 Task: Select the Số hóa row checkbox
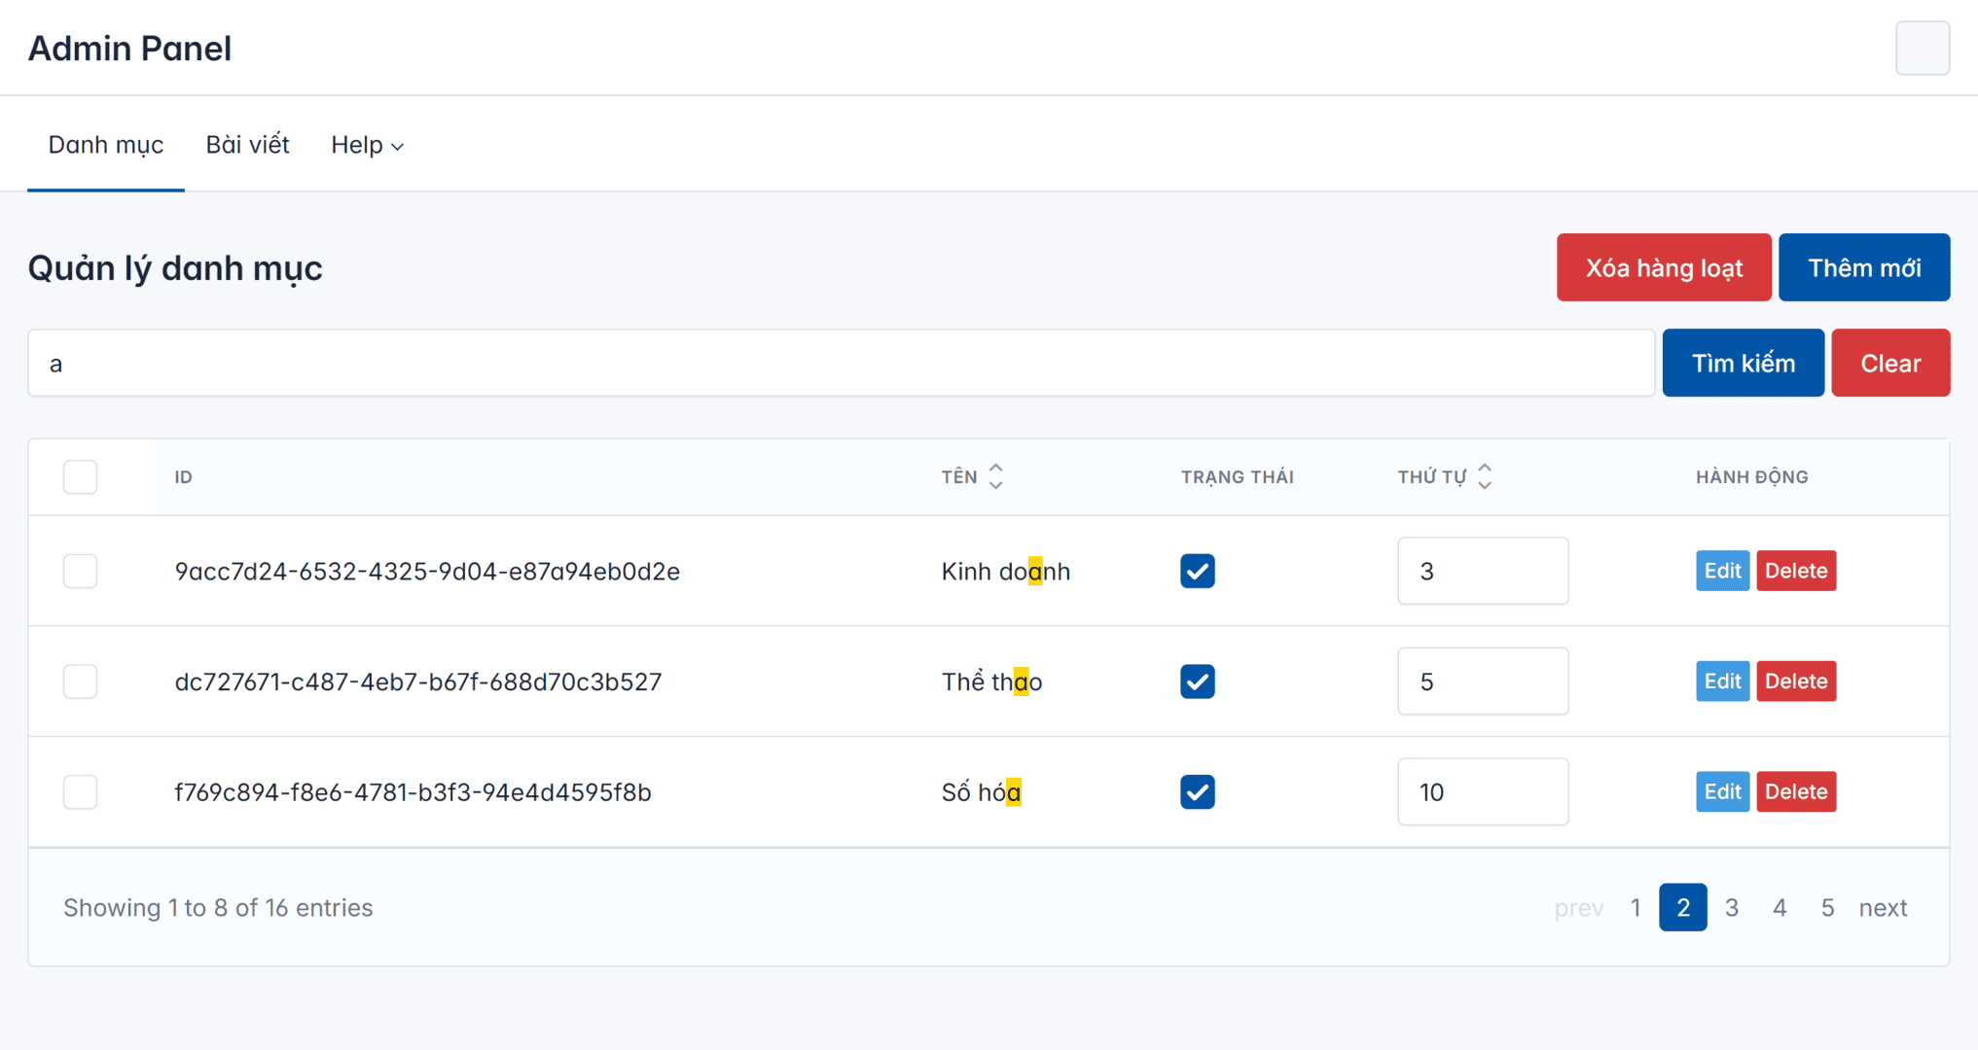[81, 792]
